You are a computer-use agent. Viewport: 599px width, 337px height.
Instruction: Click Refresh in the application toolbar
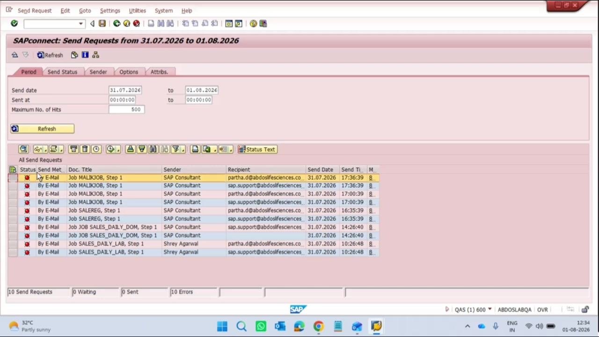coord(50,55)
